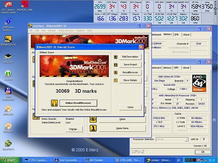Screen dimensions: 218x163
Task: Click the Windows start button
Action: click(10, 160)
